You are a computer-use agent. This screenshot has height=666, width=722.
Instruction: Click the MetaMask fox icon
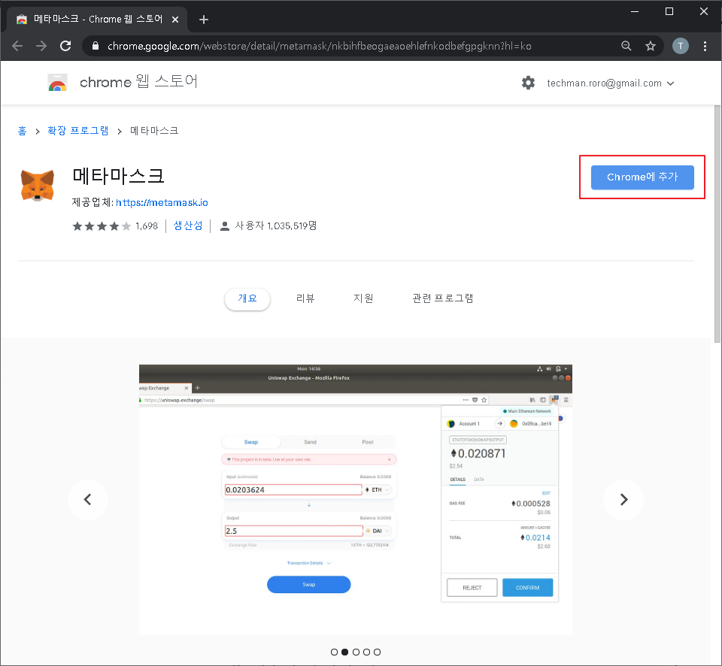[38, 185]
